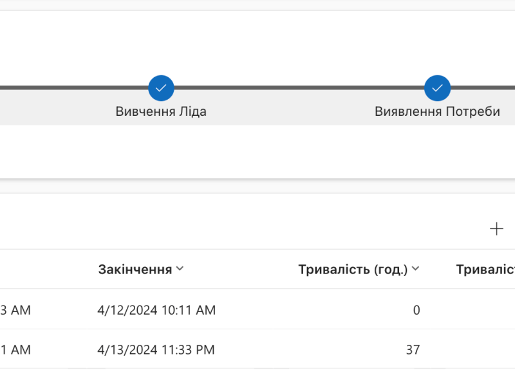
Task: Click the duration value 0 in first row
Action: pos(417,310)
